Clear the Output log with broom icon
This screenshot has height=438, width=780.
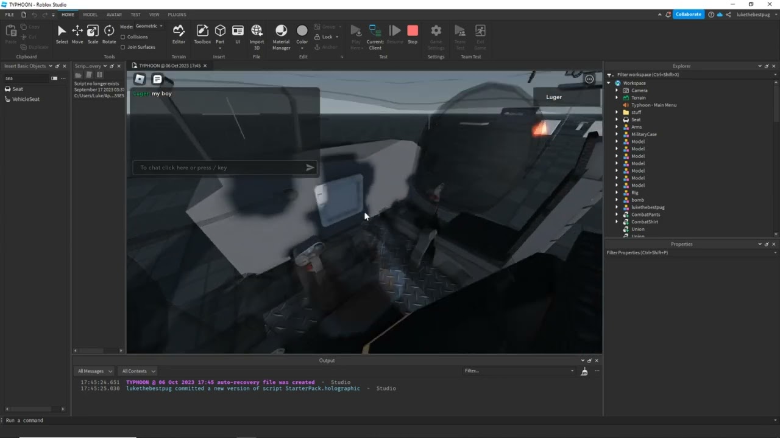tap(584, 371)
